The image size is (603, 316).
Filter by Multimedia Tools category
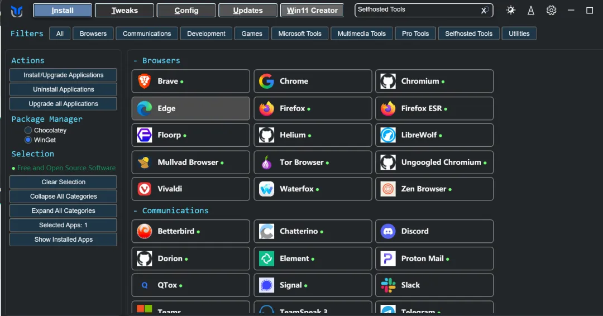(361, 33)
